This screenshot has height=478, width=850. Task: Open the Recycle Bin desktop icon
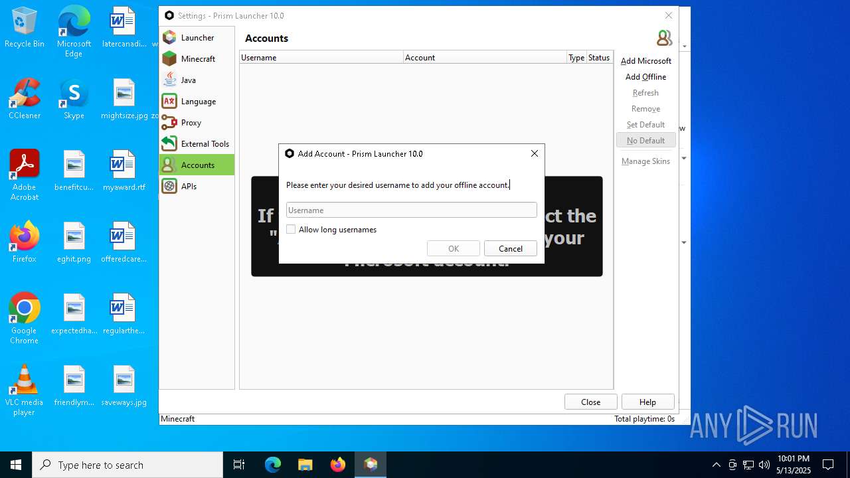25,28
